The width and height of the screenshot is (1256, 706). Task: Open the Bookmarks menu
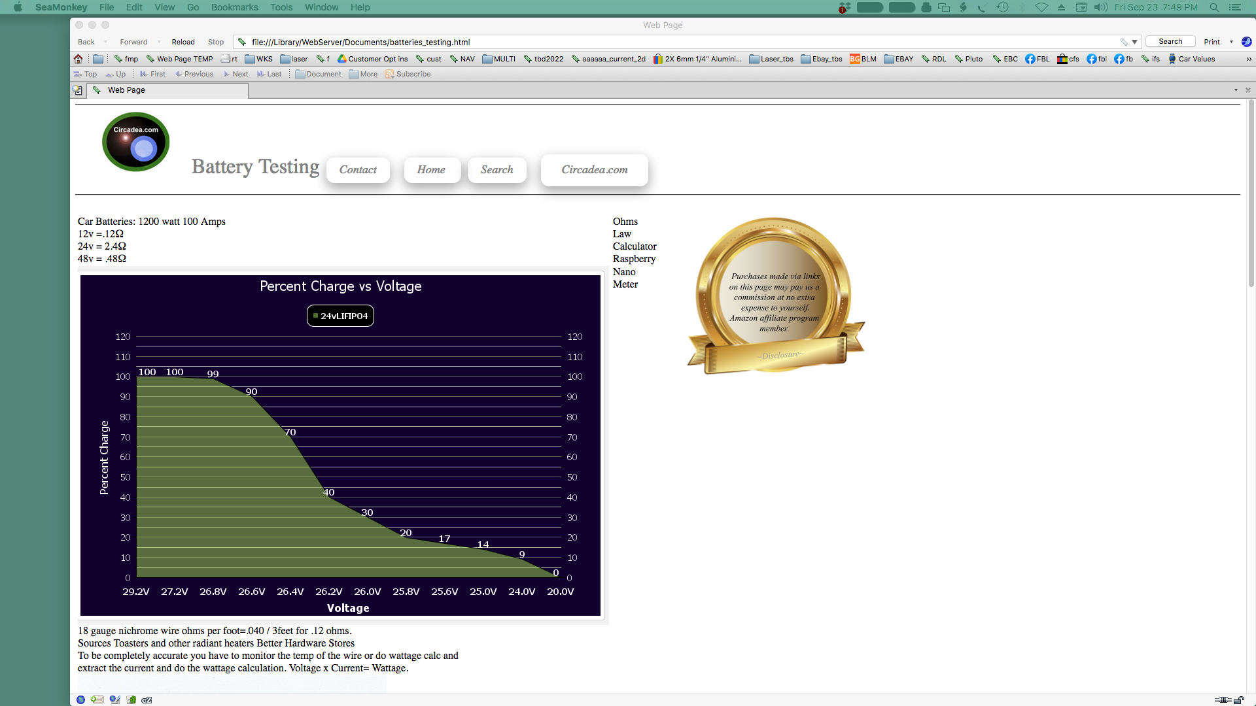coord(234,7)
